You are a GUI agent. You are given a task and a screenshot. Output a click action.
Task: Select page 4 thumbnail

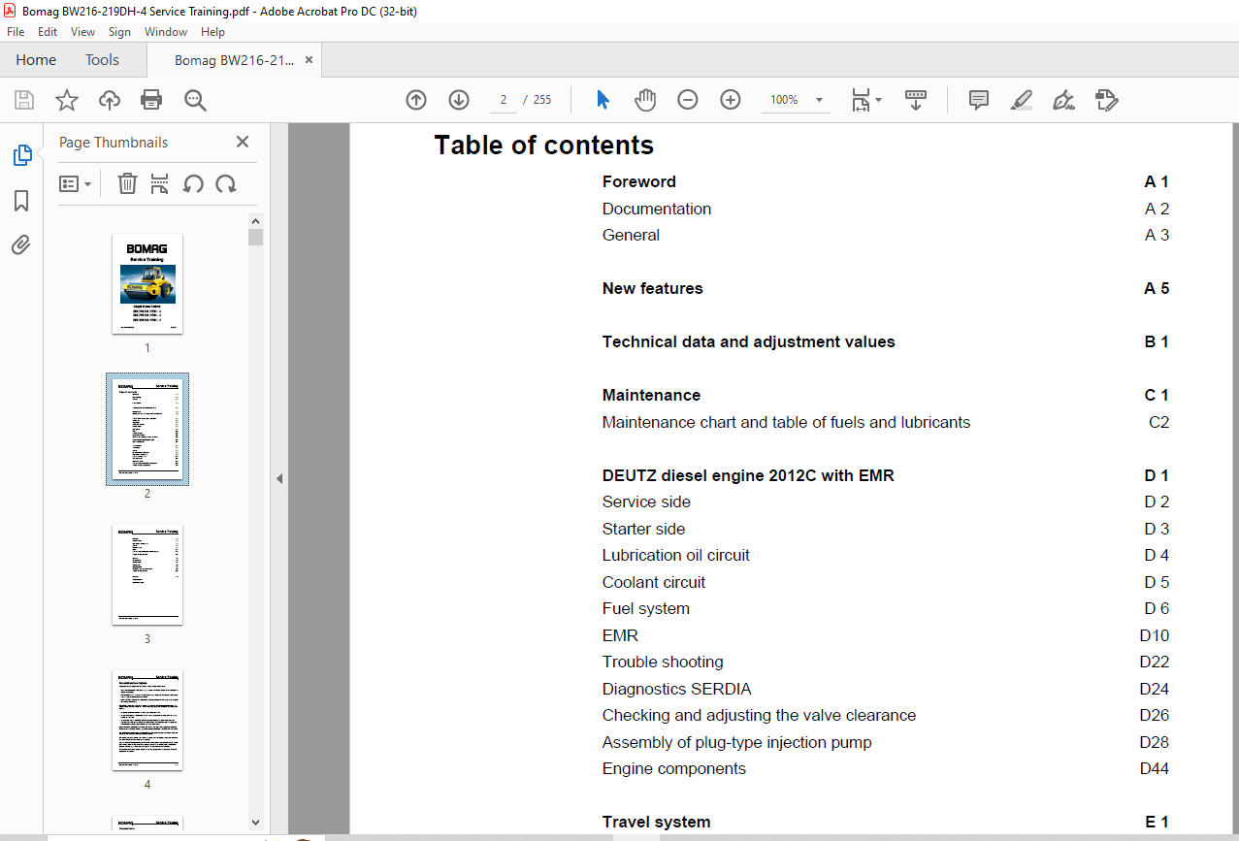pyautogui.click(x=147, y=720)
